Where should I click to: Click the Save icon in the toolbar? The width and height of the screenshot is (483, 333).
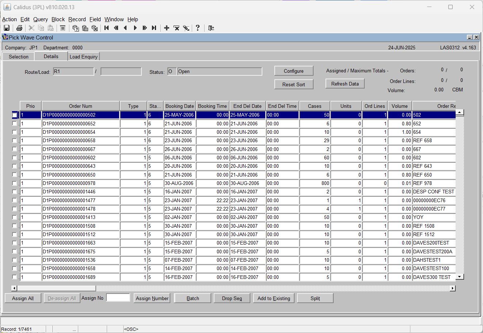click(x=7, y=28)
